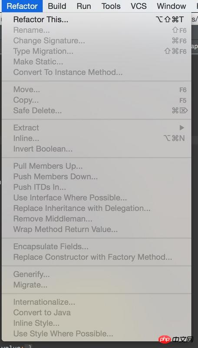Open the VCS menu

point(139,6)
